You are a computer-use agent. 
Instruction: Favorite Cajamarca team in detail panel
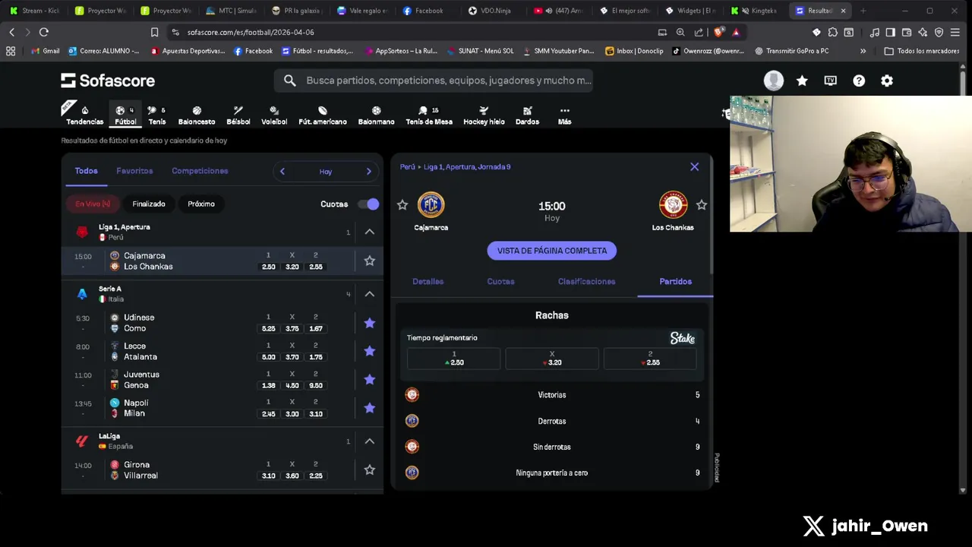point(402,204)
